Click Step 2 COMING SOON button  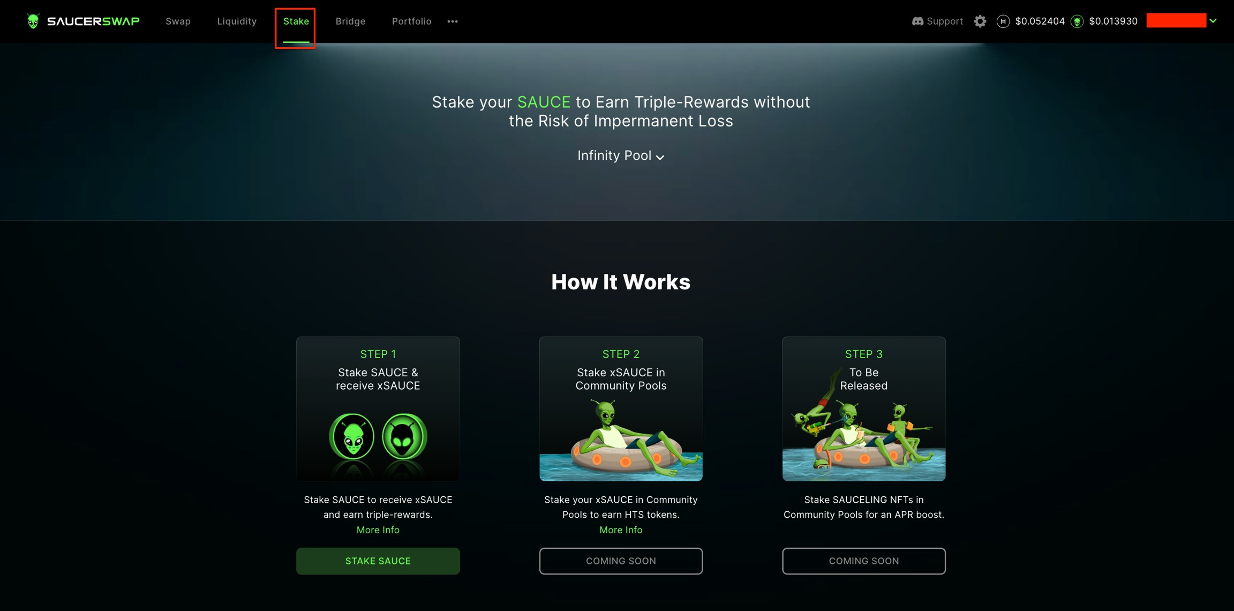[621, 561]
